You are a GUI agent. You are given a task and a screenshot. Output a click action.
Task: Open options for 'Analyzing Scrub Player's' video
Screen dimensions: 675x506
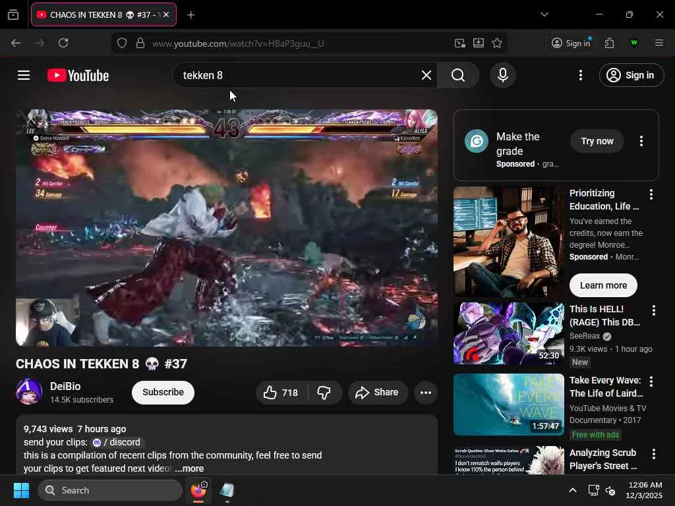(653, 454)
